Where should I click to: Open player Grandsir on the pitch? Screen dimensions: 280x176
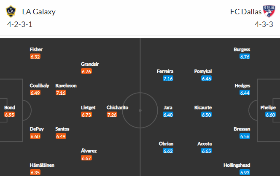[90, 64]
